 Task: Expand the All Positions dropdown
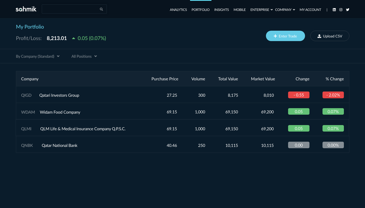point(84,56)
